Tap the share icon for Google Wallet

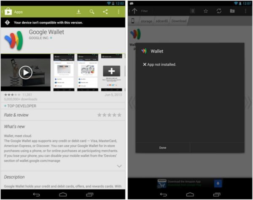(x=105, y=12)
